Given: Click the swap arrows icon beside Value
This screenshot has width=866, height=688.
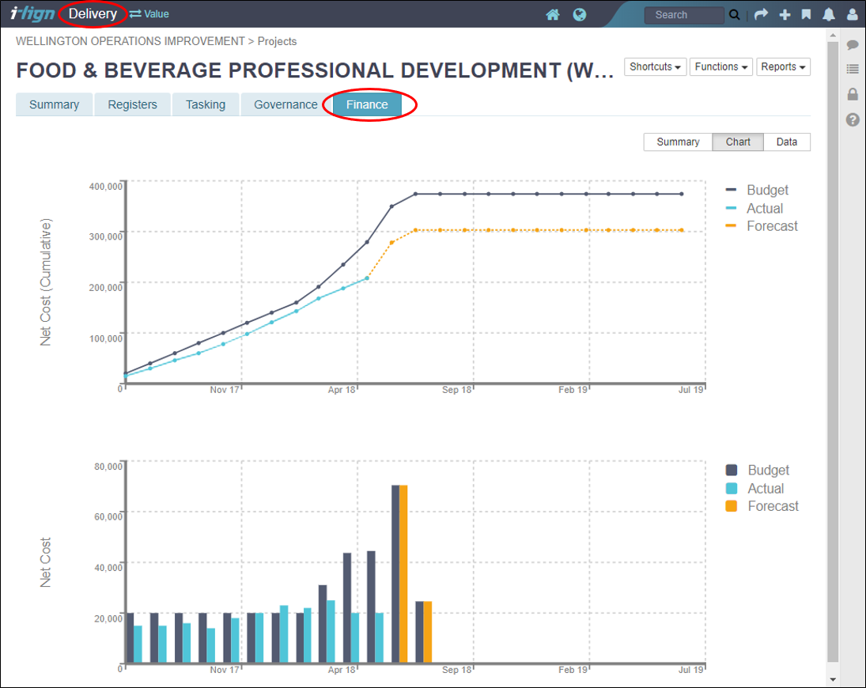Looking at the screenshot, I should point(135,14).
